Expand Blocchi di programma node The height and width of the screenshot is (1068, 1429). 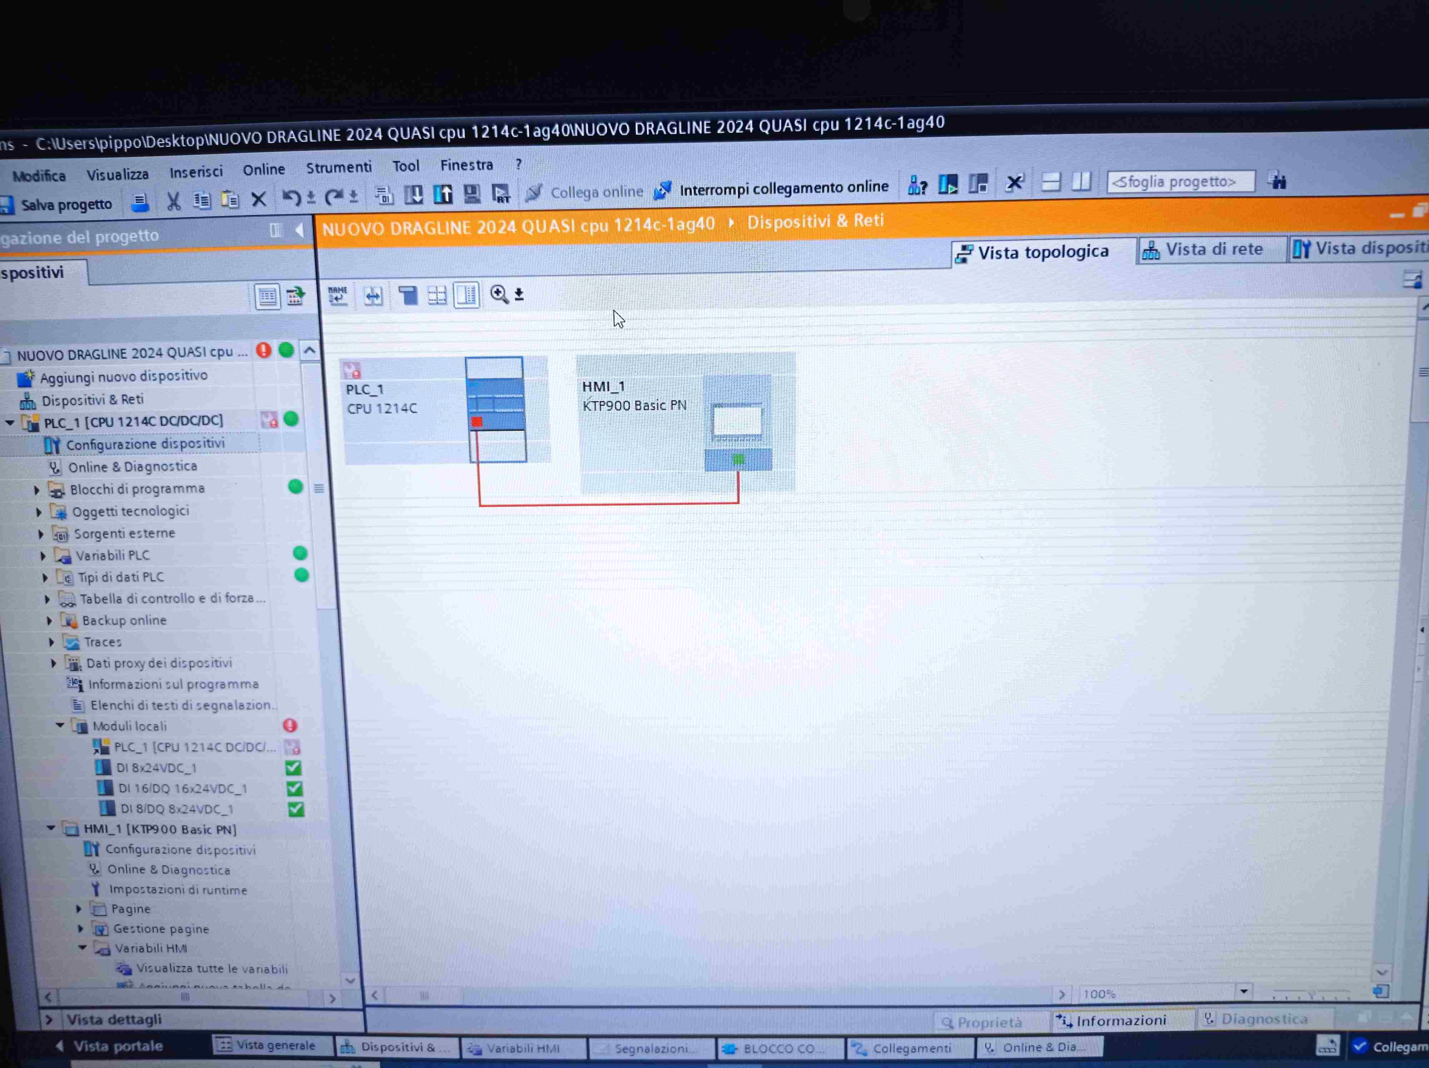(36, 490)
